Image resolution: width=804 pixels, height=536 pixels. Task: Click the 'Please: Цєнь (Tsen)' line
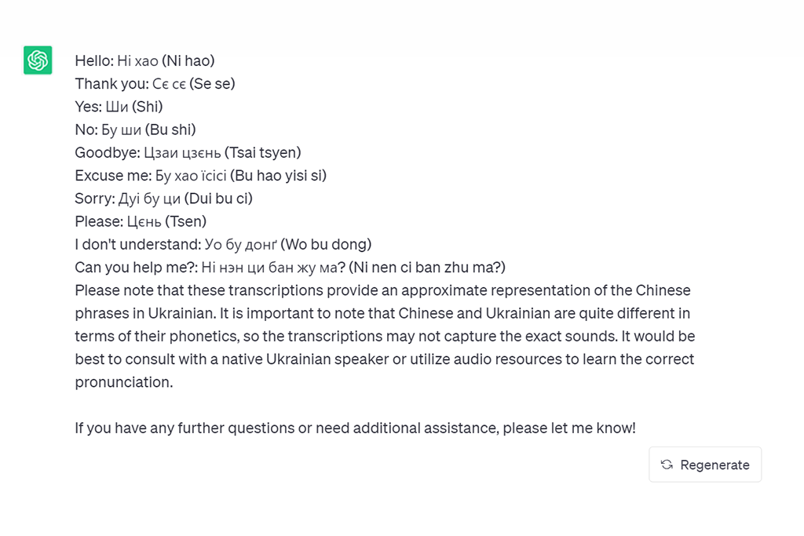click(x=141, y=221)
